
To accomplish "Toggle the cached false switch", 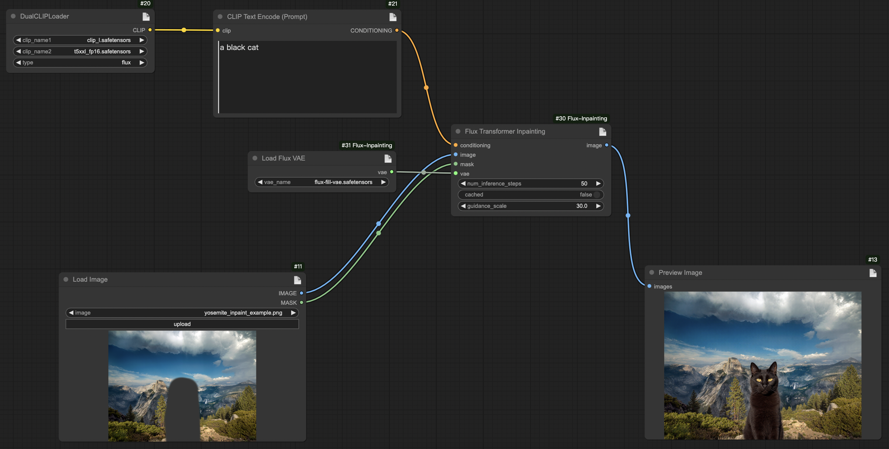I will tap(596, 195).
